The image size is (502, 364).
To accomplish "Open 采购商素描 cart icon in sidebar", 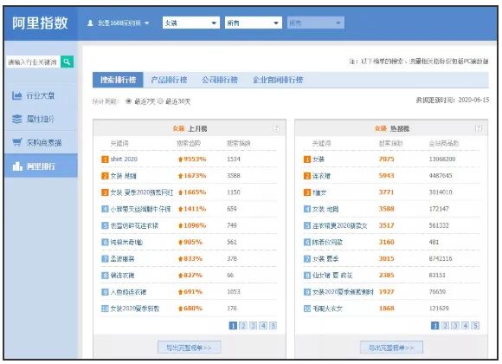I will tap(17, 142).
